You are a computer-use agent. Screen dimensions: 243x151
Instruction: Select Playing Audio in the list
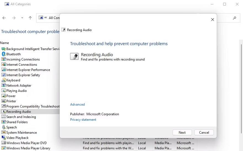tap(17, 91)
